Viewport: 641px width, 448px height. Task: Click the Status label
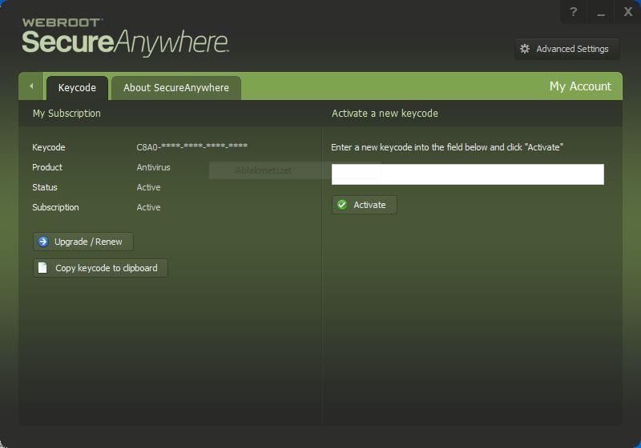click(45, 187)
